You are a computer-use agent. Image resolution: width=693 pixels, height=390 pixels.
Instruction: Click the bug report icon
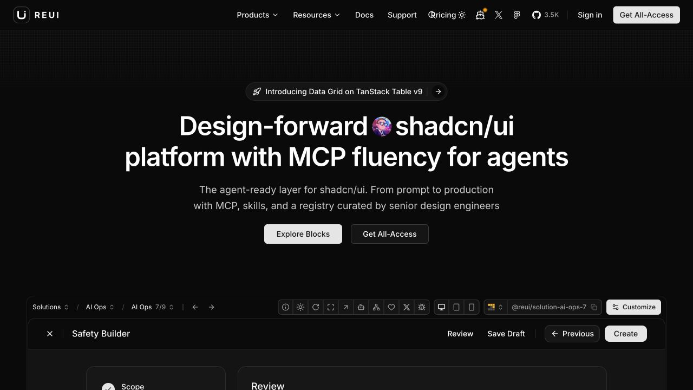point(422,307)
